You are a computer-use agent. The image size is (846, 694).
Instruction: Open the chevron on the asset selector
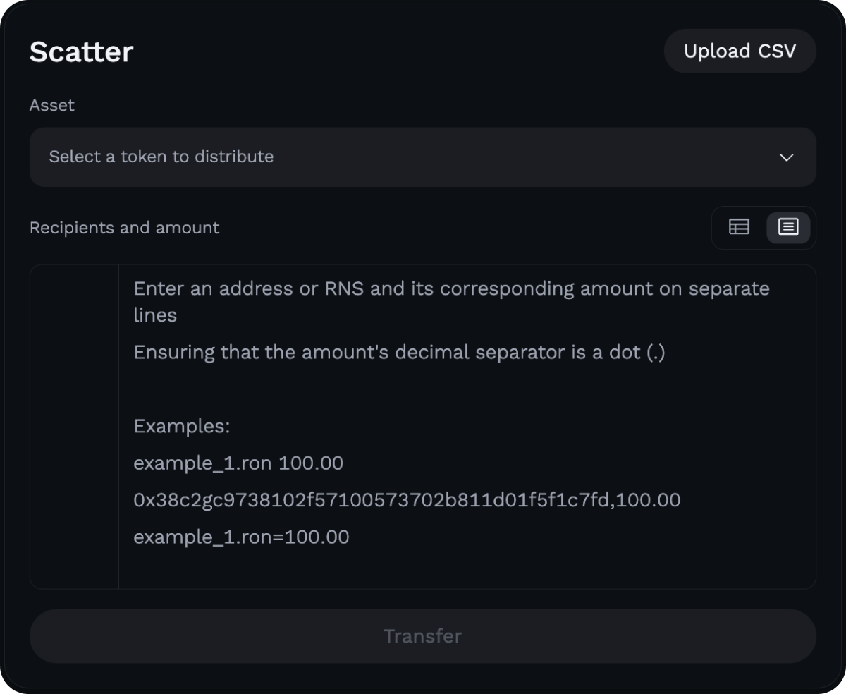[787, 158]
